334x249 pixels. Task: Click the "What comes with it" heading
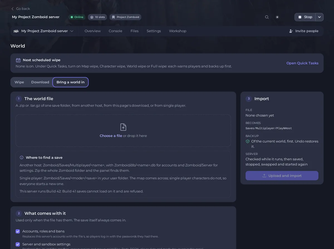[x=45, y=213]
